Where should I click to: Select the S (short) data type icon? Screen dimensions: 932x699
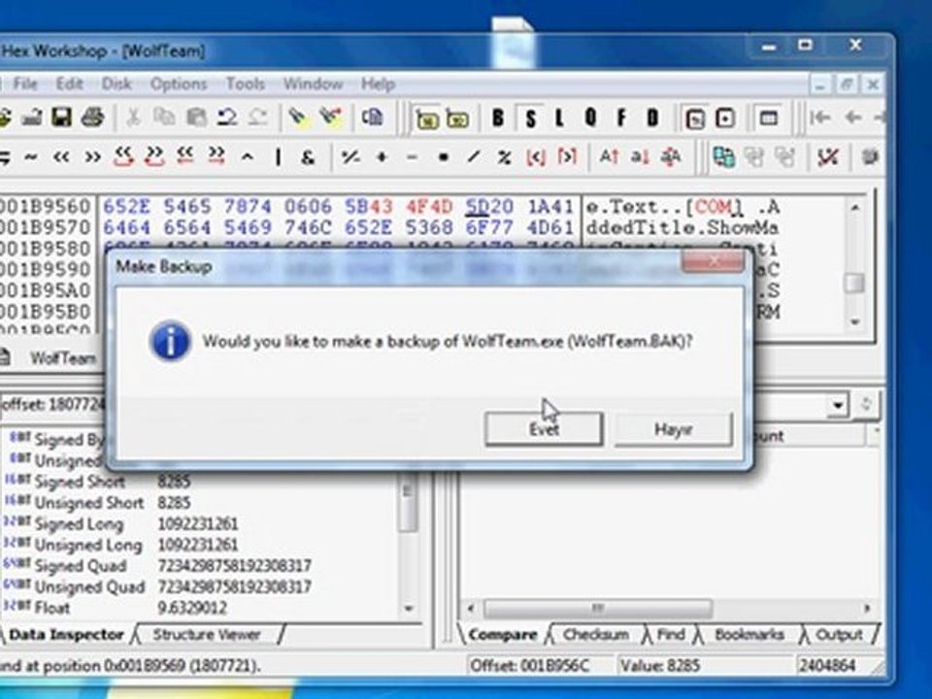530,118
